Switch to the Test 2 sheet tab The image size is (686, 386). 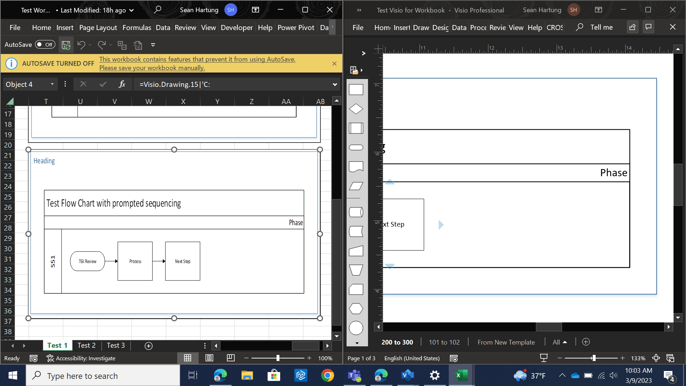[x=86, y=345]
